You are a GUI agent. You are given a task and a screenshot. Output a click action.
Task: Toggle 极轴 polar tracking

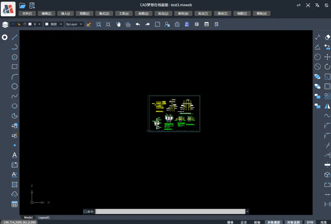click(257, 222)
